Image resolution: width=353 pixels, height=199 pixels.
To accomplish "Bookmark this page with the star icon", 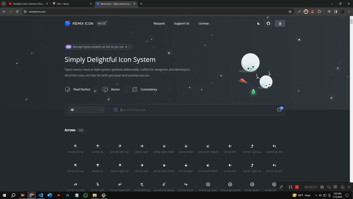I will tap(290, 12).
